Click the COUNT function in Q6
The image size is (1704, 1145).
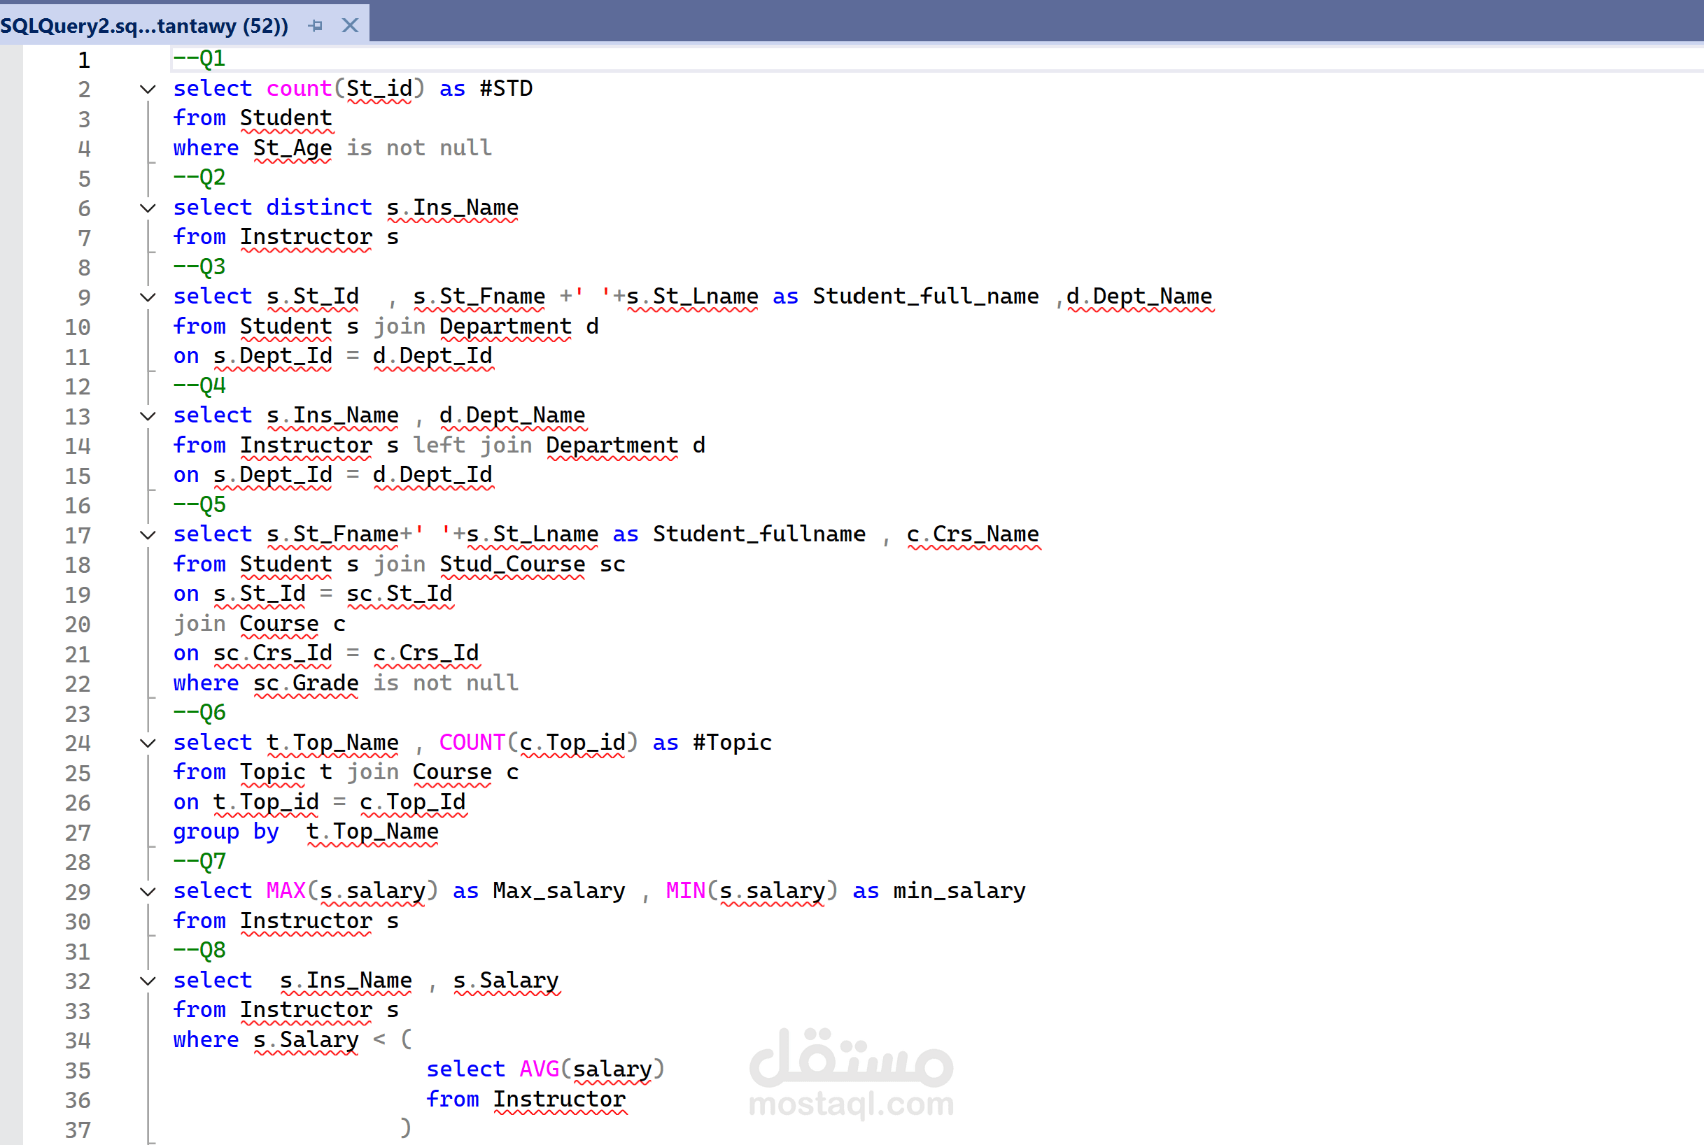tap(472, 743)
